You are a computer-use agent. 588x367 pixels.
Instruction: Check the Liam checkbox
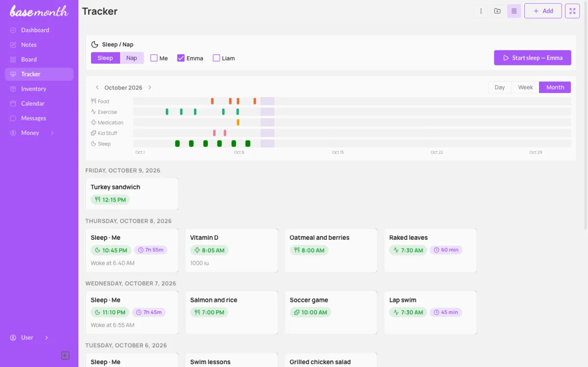[x=216, y=58]
